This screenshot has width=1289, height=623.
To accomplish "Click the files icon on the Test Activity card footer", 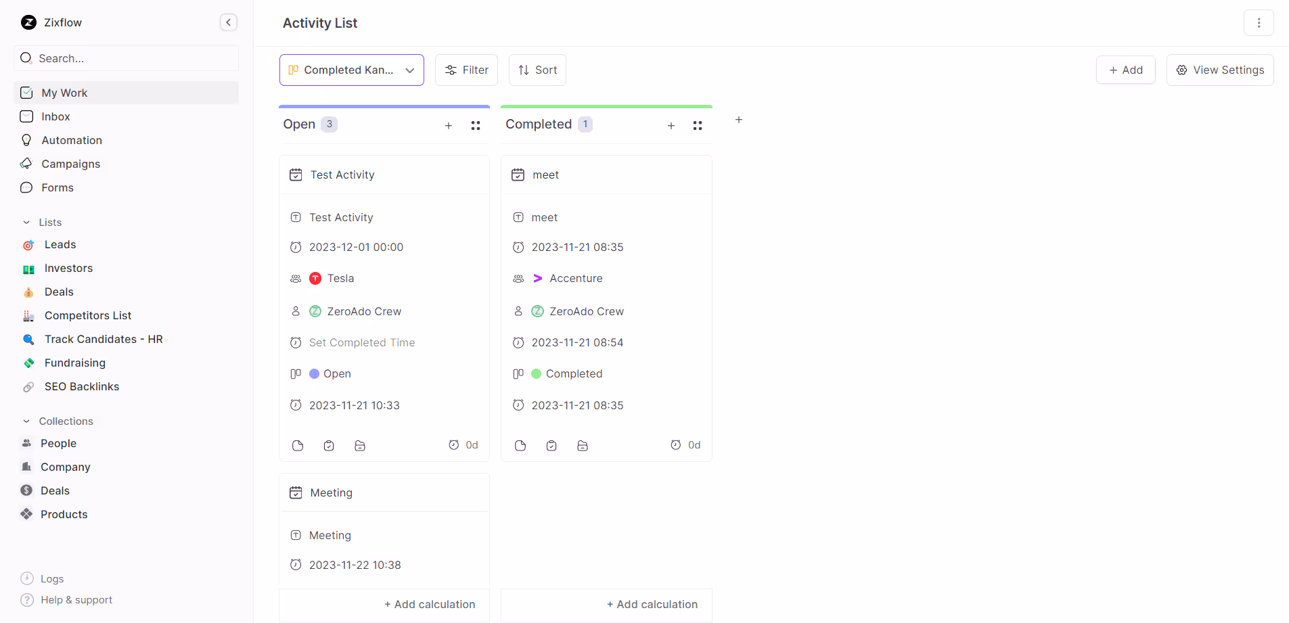I will (360, 445).
